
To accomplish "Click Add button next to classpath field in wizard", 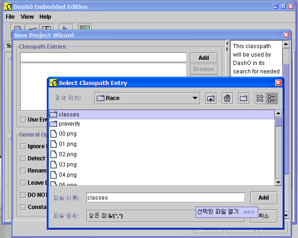I will tap(204, 58).
